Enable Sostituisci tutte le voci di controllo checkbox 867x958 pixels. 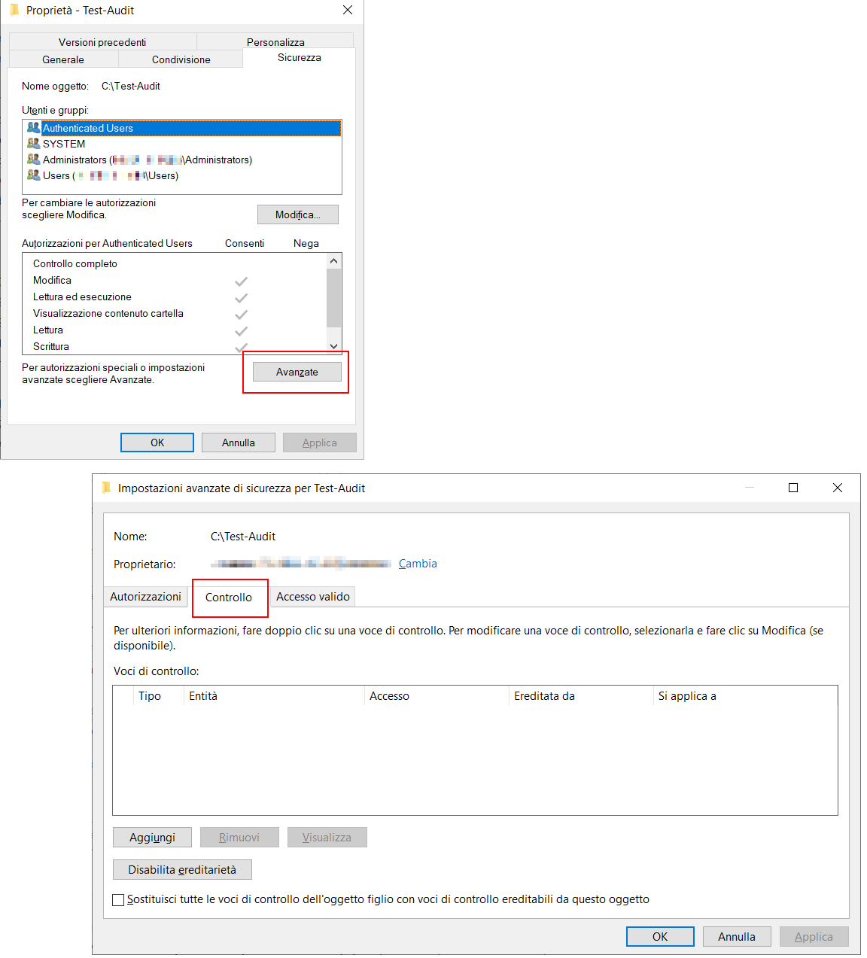pyautogui.click(x=118, y=900)
